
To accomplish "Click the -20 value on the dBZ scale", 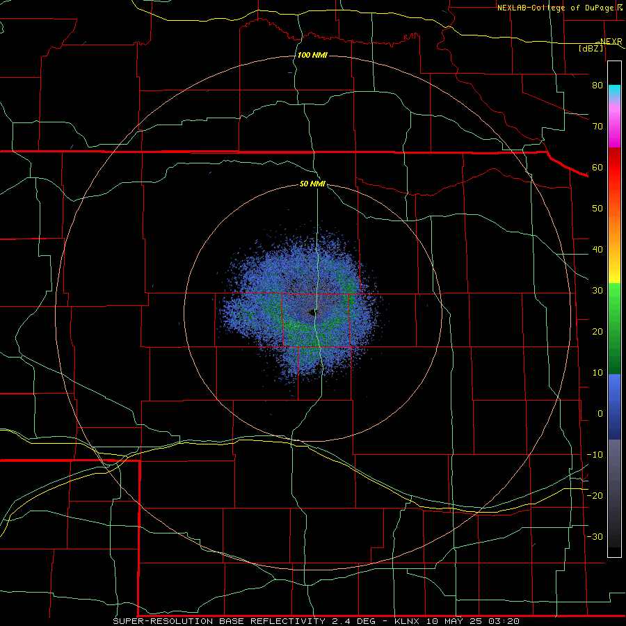I will click(595, 495).
